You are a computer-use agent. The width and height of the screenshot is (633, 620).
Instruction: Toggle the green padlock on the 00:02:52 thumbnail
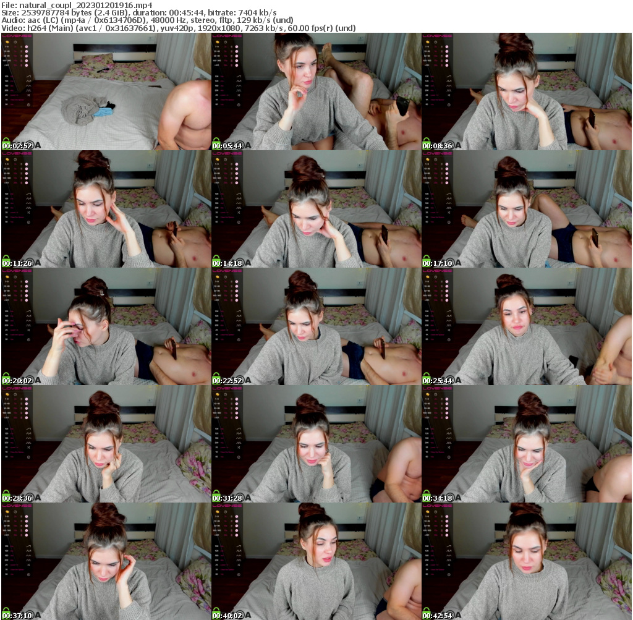6,142
